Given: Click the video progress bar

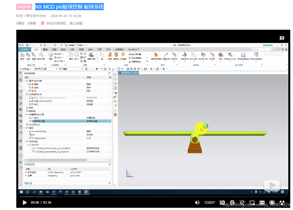Looking at the screenshot, I should (x=153, y=197).
